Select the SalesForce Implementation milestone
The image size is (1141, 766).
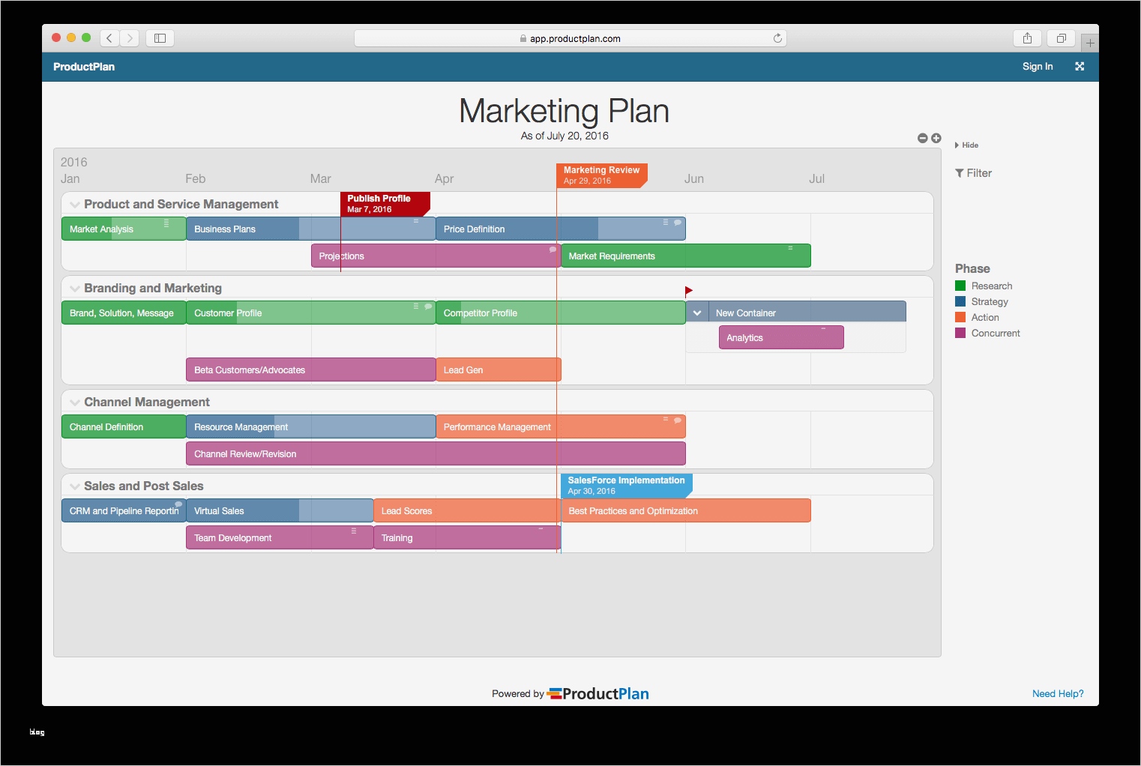coord(627,485)
